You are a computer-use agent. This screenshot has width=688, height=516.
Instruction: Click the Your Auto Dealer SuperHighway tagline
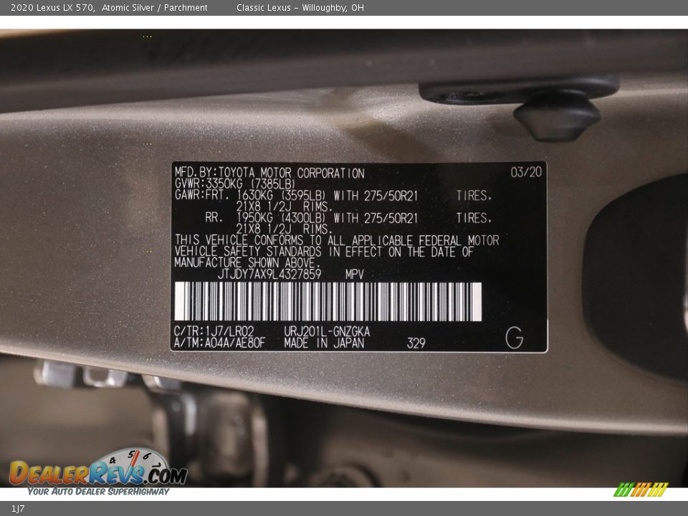tap(98, 492)
